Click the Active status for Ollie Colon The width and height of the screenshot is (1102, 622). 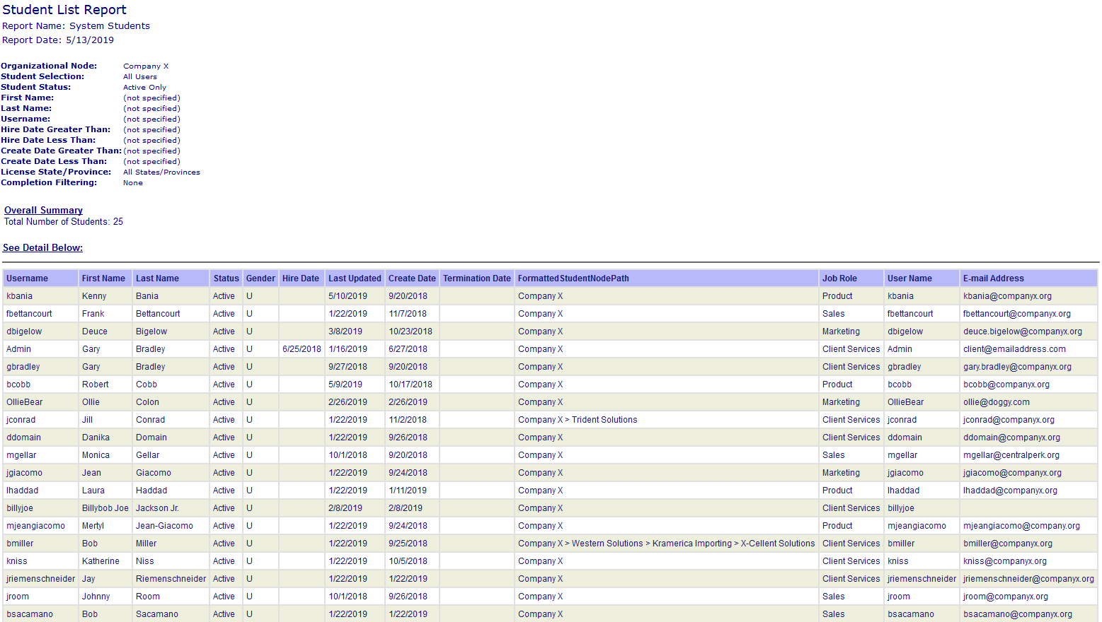tap(223, 401)
